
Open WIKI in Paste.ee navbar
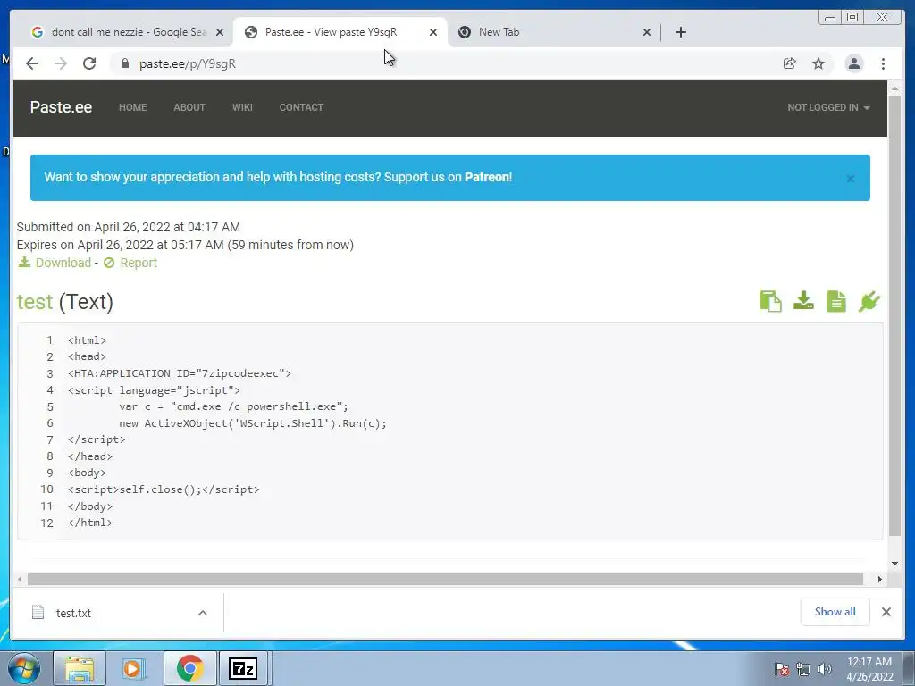point(242,107)
